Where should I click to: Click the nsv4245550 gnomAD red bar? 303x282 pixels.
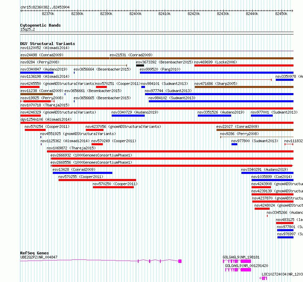point(30,87)
